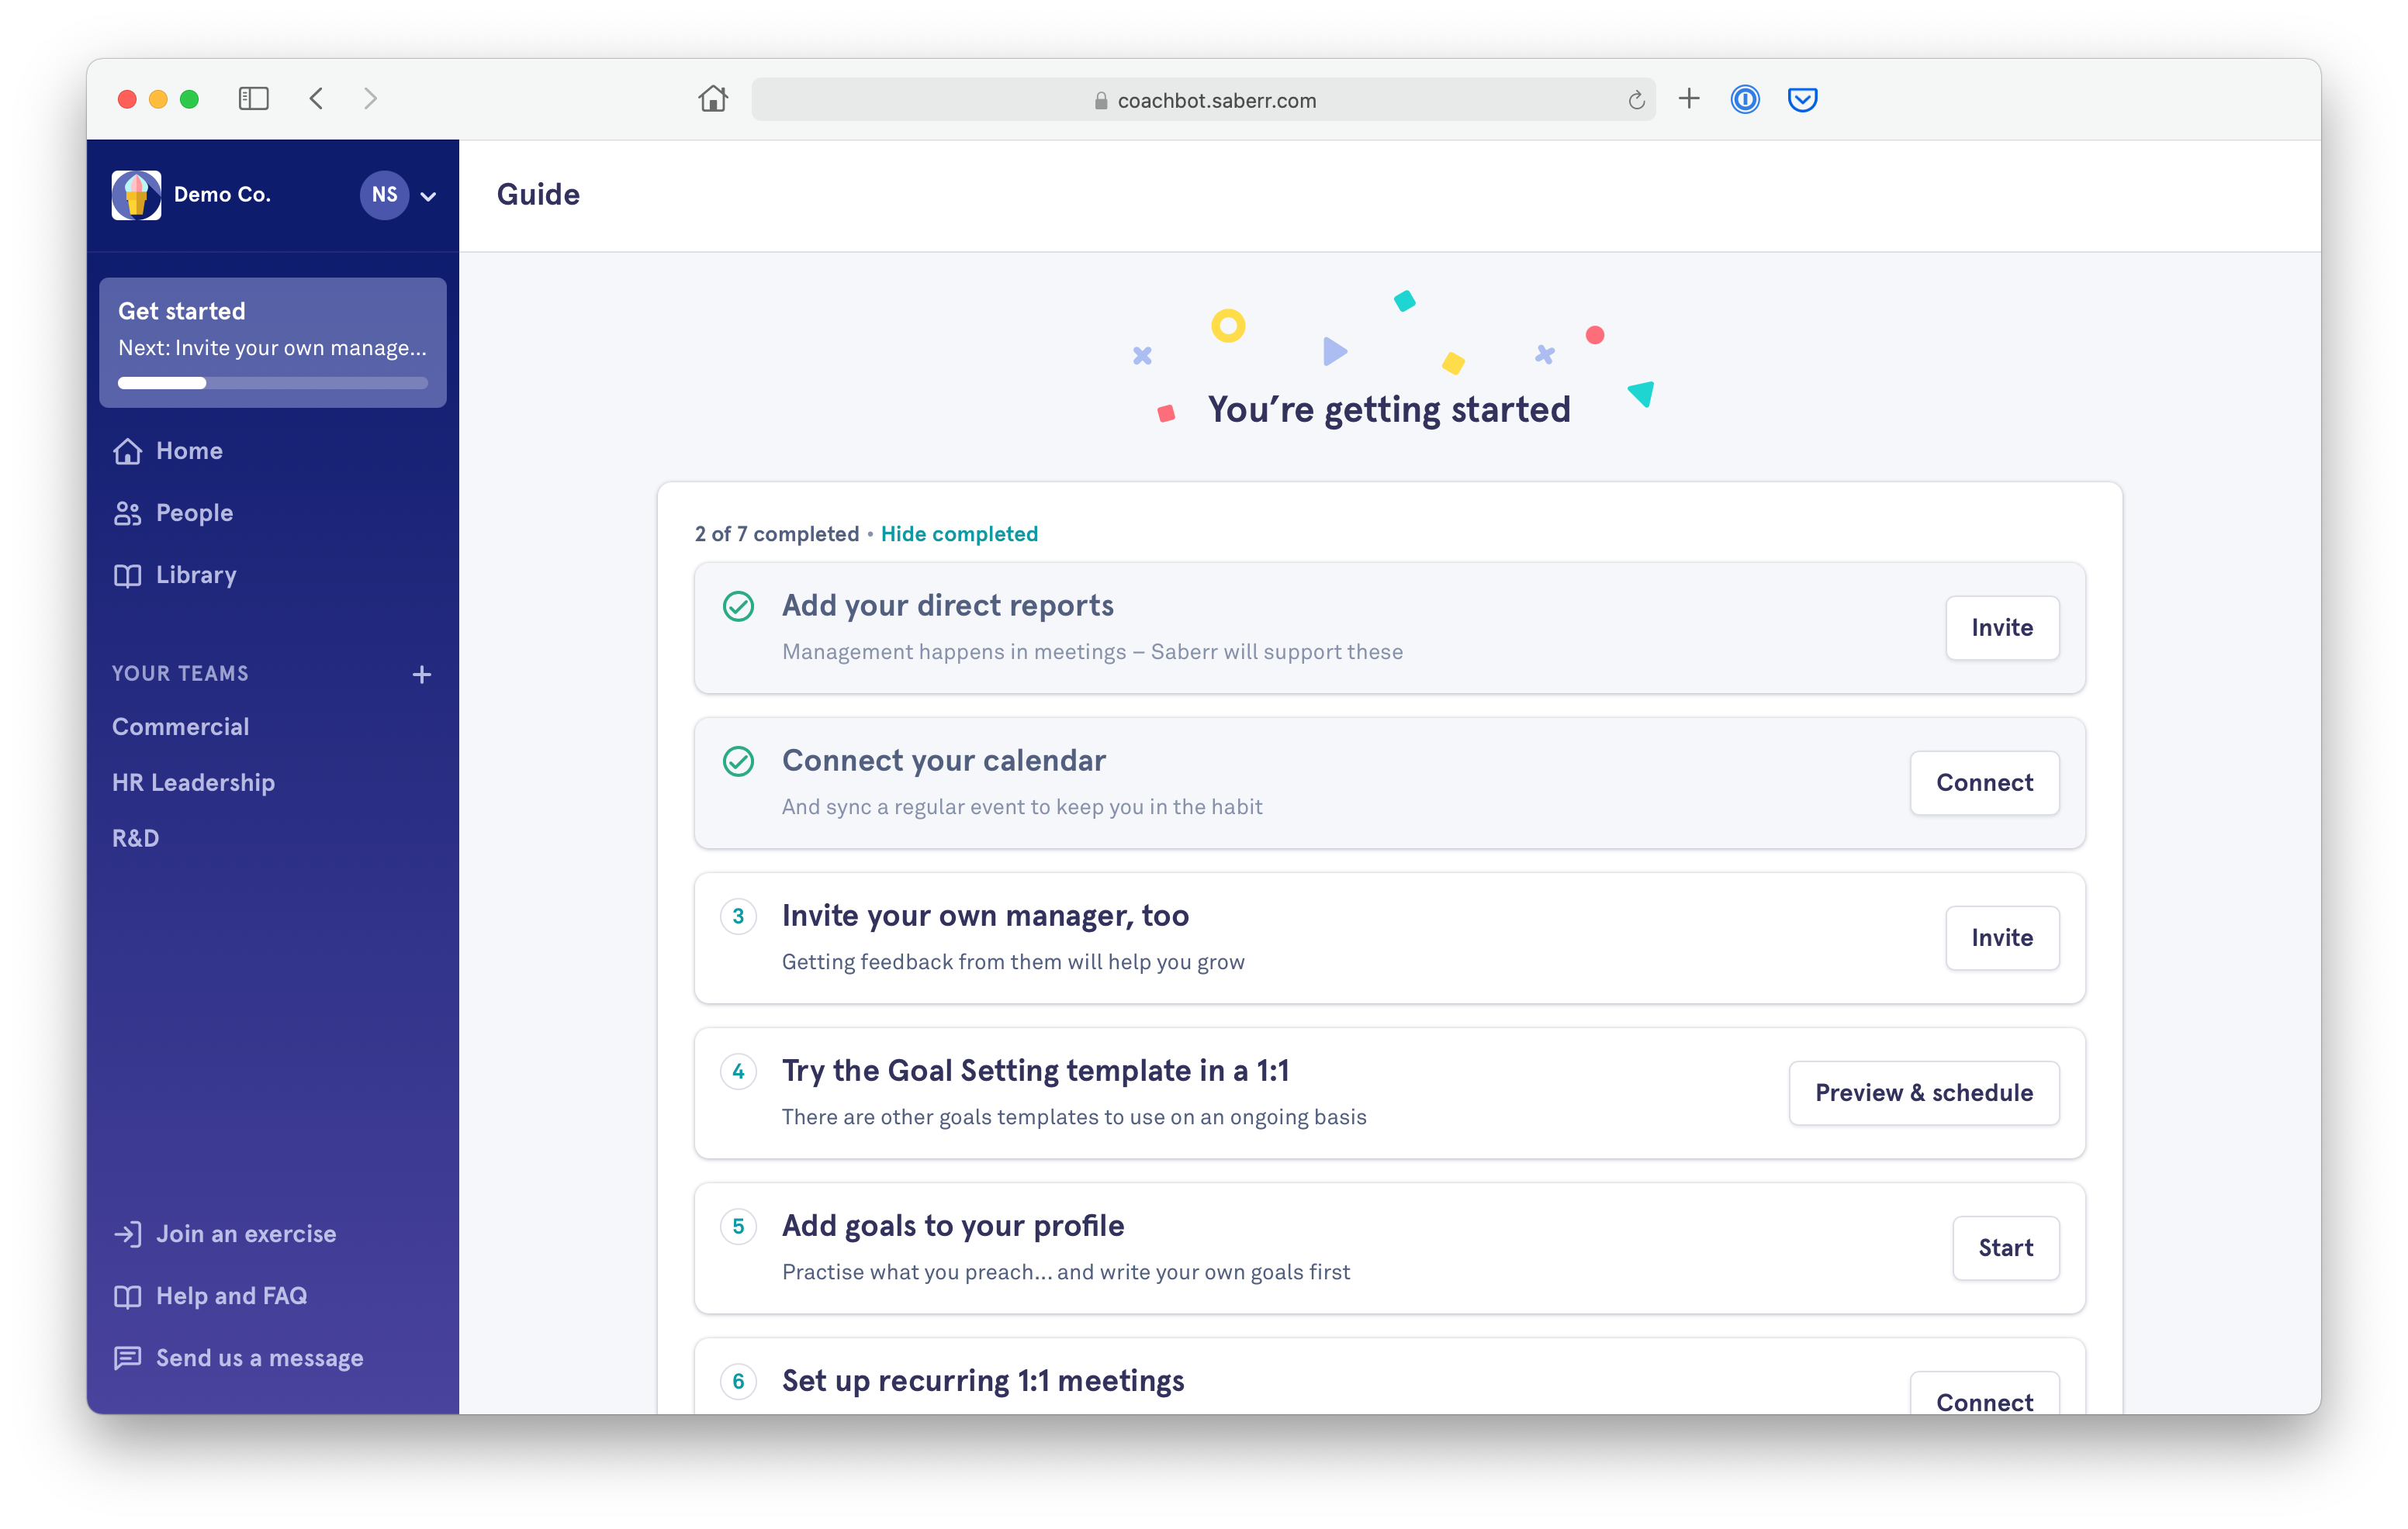The image size is (2408, 1529).
Task: Open the Library from the sidebar
Action: [128, 575]
